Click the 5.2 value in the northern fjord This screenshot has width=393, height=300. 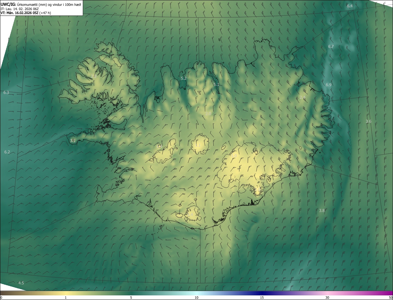[x=184, y=79]
